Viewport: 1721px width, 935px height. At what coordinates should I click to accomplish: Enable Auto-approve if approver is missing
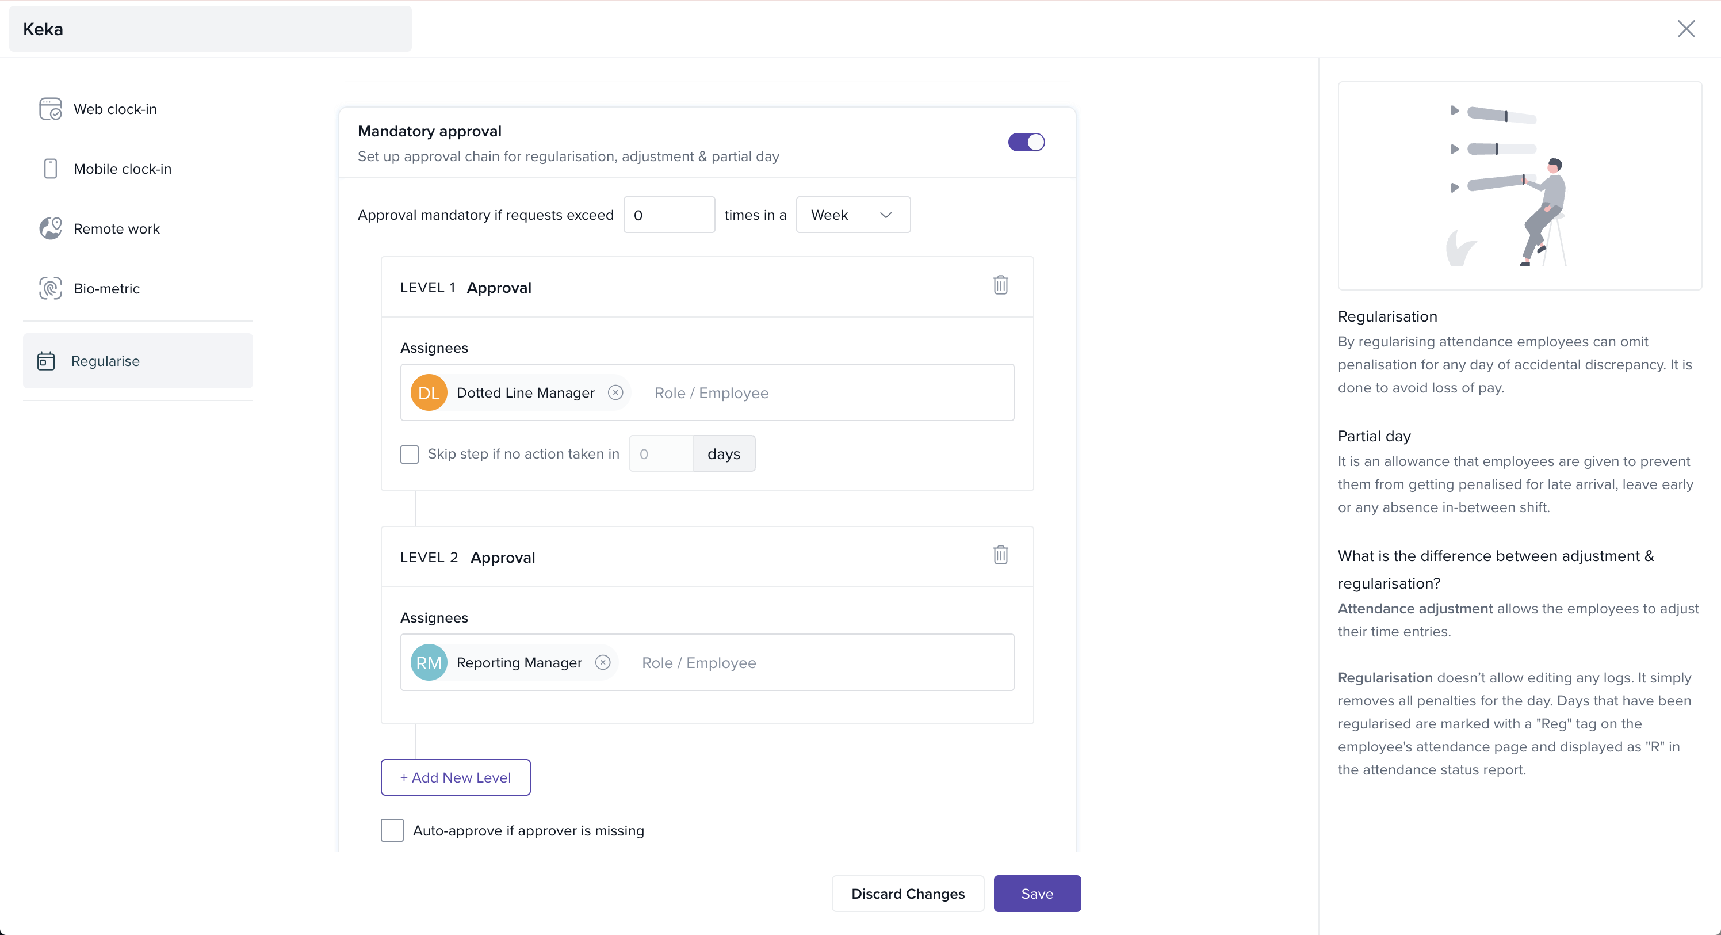coord(392,830)
